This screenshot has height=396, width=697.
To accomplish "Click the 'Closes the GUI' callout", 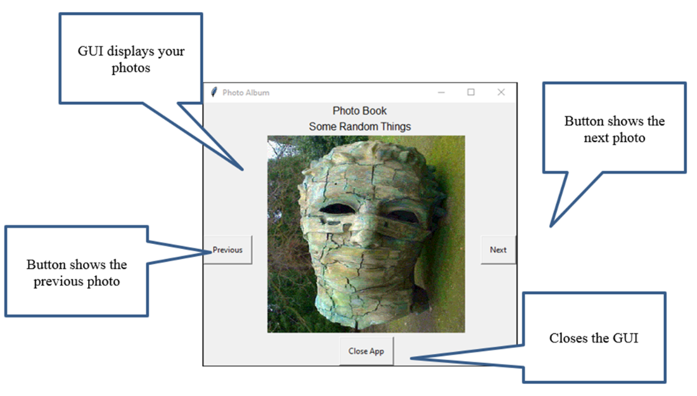I will [x=594, y=338].
